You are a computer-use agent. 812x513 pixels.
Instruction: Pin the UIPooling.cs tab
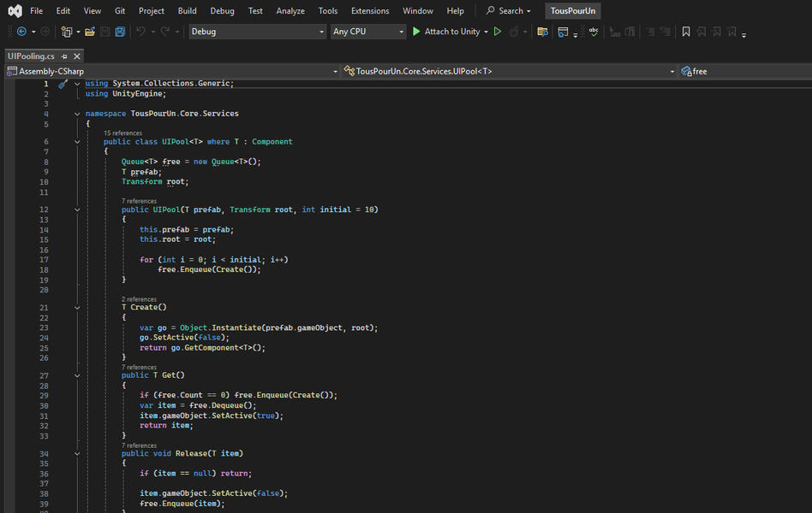pos(63,55)
